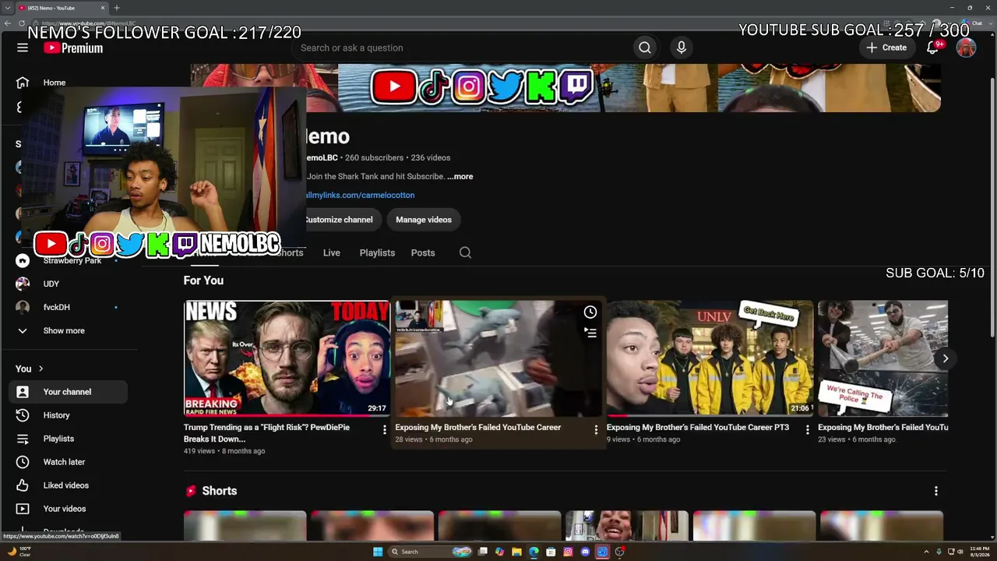This screenshot has width=997, height=561.
Task: Open Windows Start menu
Action: click(x=378, y=552)
